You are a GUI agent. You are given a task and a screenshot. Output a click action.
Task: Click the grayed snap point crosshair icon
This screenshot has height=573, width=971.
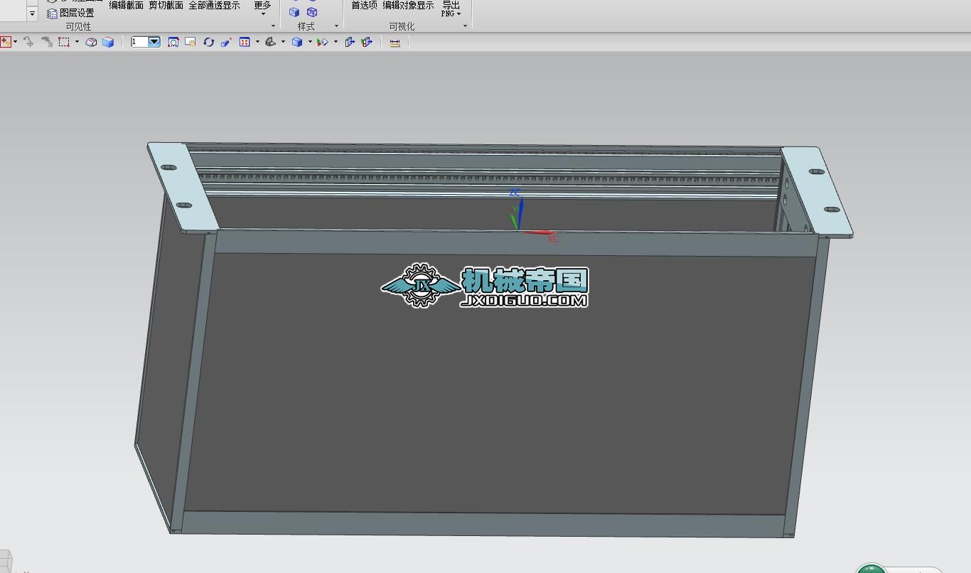click(x=28, y=42)
